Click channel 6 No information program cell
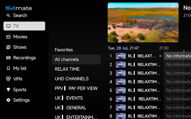The height and width of the screenshot is (119, 191). coord(177,99)
